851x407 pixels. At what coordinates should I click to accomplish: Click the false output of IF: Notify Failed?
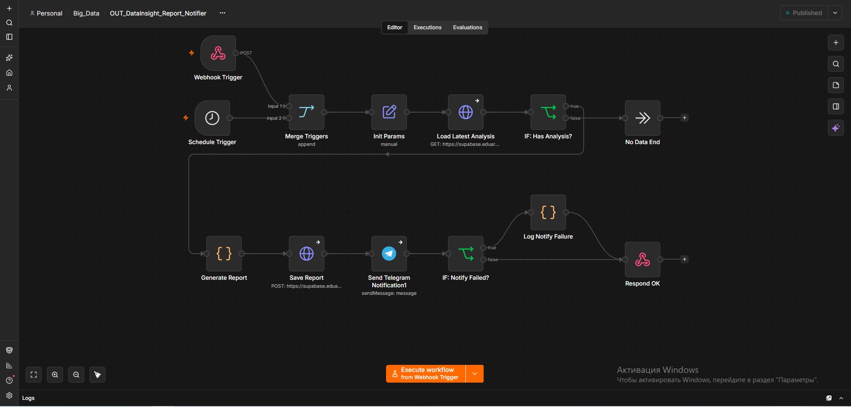pos(484,259)
